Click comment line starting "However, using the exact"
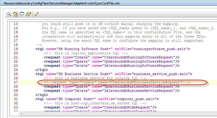217x118 pixels. [x=123, y=41]
